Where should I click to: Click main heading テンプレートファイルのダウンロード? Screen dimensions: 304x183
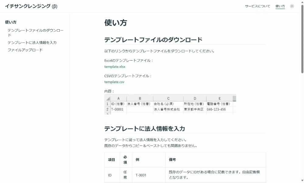pos(153,40)
